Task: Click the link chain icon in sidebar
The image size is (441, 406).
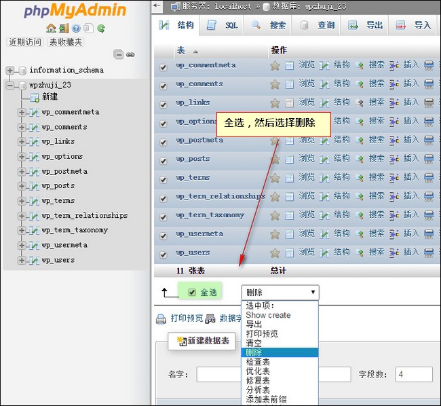Action: (130, 54)
